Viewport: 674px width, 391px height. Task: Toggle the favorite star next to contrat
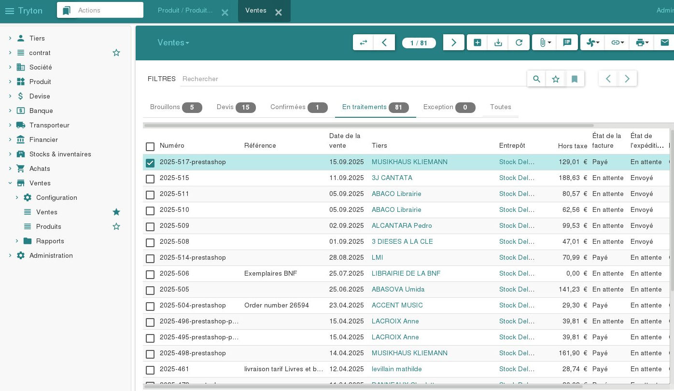[116, 53]
